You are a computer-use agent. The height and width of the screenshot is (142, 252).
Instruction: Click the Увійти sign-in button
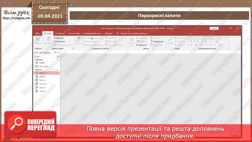point(214,28)
